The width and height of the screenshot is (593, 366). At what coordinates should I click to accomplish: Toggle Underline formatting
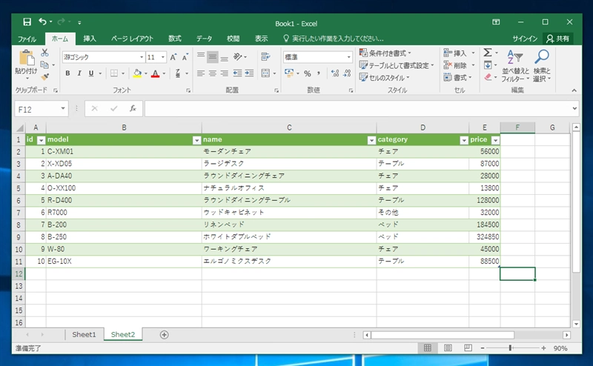[91, 73]
